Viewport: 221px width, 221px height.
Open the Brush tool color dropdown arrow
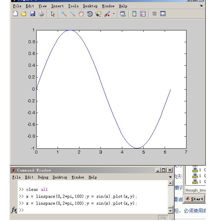(114, 14)
